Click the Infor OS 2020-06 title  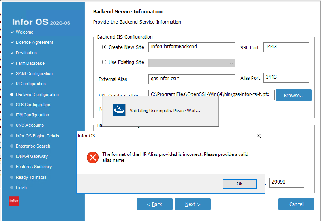click(x=41, y=22)
